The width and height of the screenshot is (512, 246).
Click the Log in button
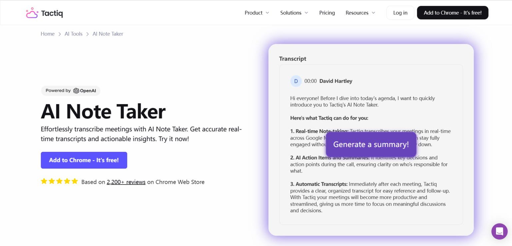click(400, 13)
